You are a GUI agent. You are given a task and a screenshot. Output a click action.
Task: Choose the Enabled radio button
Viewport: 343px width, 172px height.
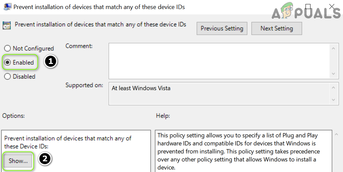click(7, 63)
